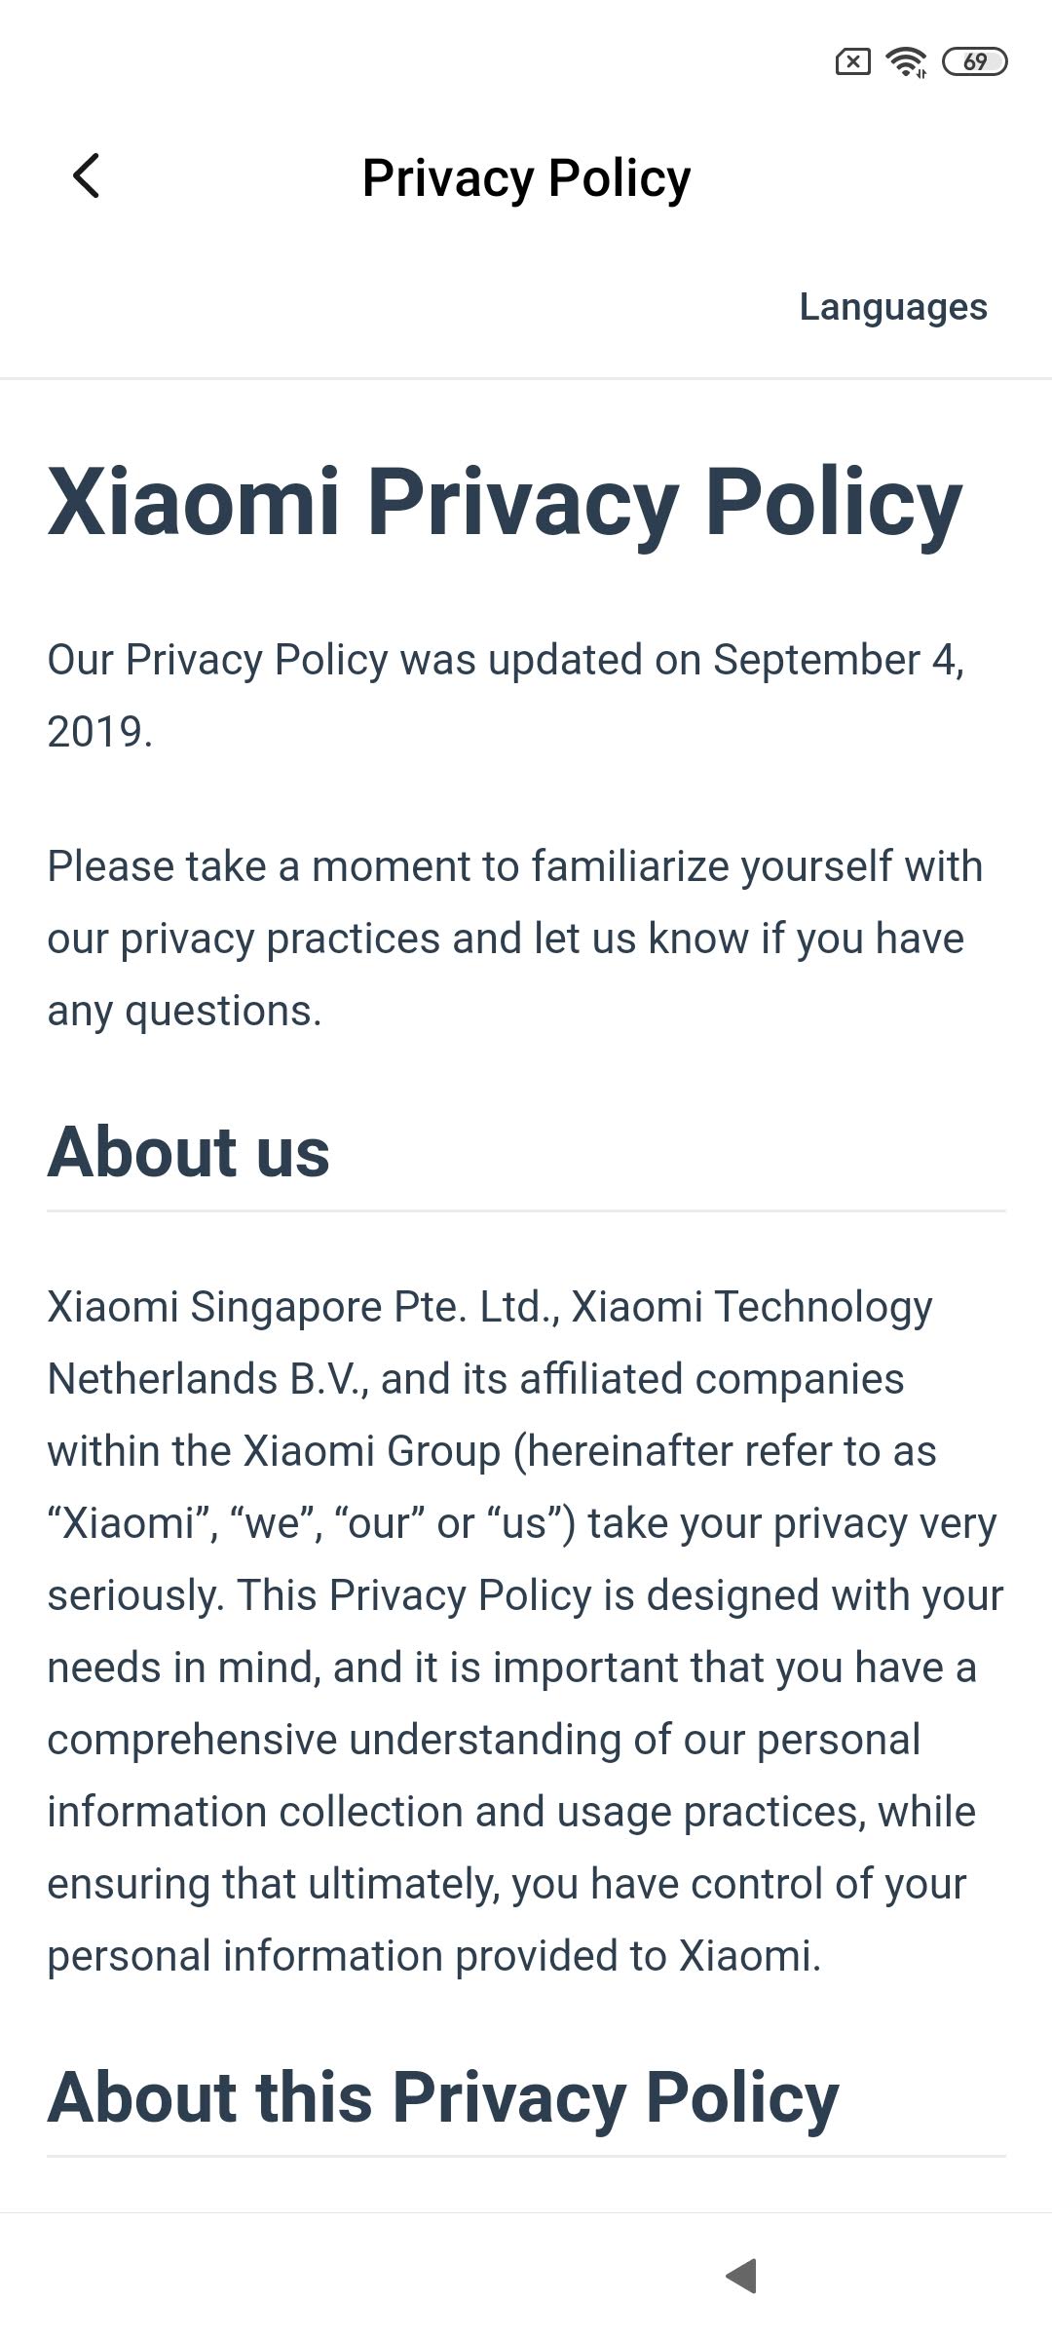The image size is (1052, 2339).
Task: Tap the 'any questions.' line
Action: pos(184,1011)
